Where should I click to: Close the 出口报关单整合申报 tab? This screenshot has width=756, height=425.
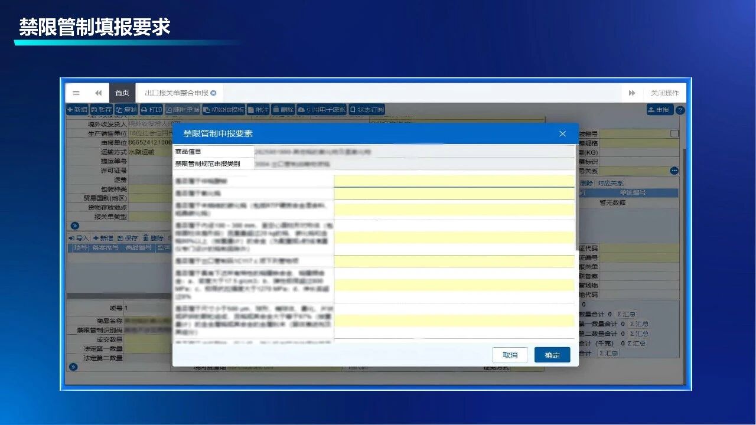click(214, 93)
